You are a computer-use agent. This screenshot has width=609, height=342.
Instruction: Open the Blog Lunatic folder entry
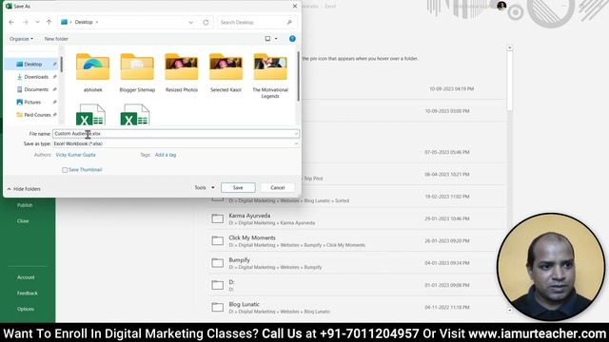click(x=357, y=308)
